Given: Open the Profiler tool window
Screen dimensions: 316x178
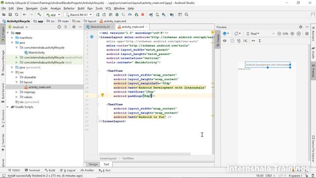Looking at the screenshot, I should [x=87, y=170].
